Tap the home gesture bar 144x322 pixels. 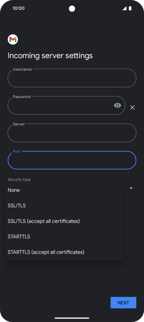pos(72,318)
